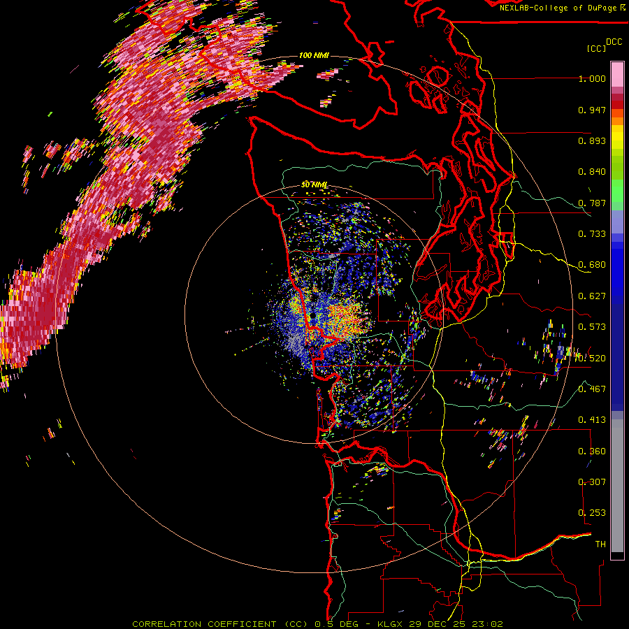The height and width of the screenshot is (629, 629).
Task: Click the 0.520 legend value
Action: click(x=592, y=359)
